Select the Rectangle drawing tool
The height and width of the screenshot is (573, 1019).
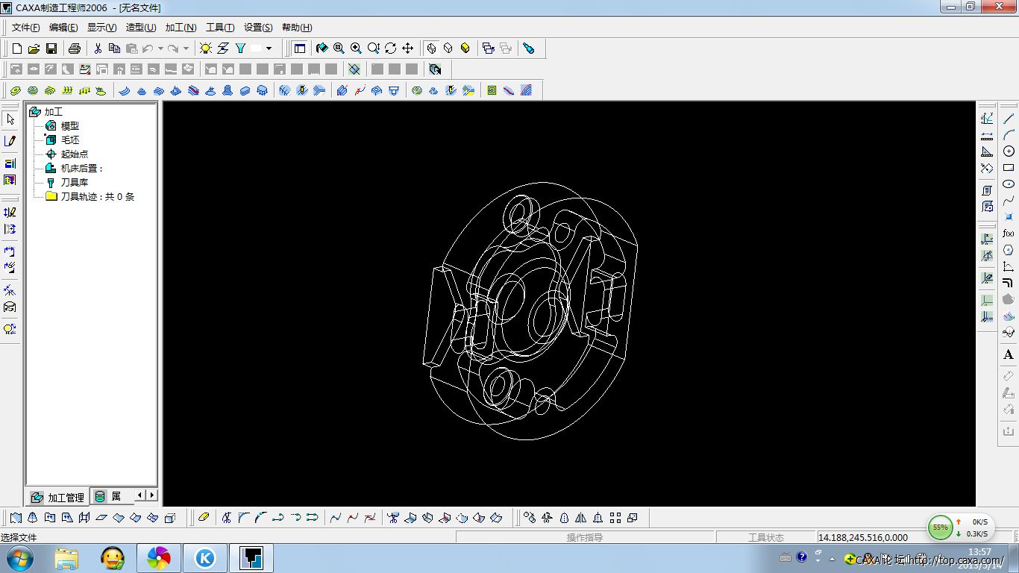tap(1009, 168)
